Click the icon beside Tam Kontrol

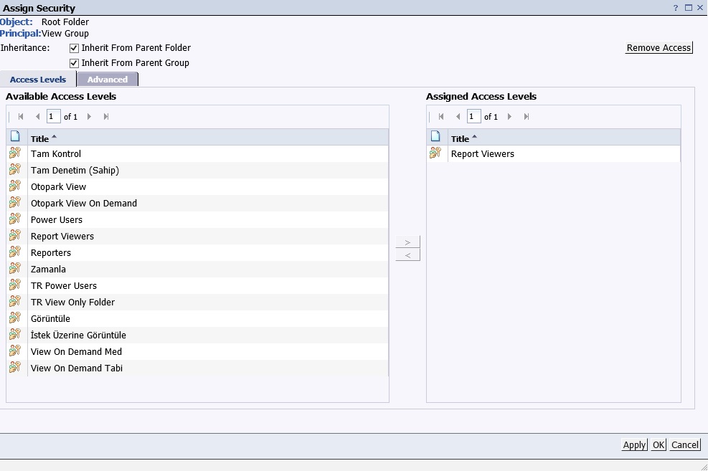coord(15,153)
